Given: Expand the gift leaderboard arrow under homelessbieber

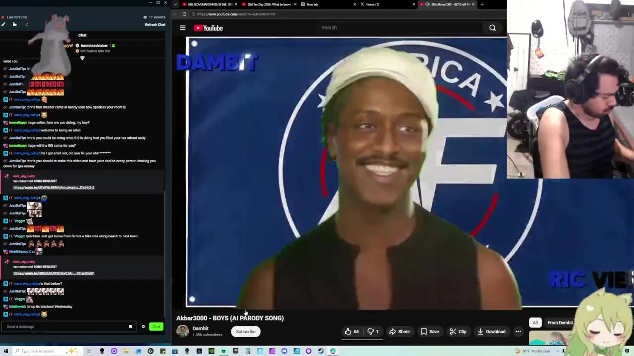Looking at the screenshot, I should click(82, 58).
